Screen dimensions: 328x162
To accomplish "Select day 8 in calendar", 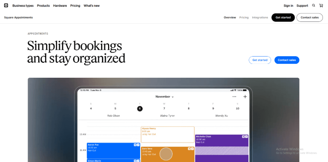I will (x=189, y=109).
